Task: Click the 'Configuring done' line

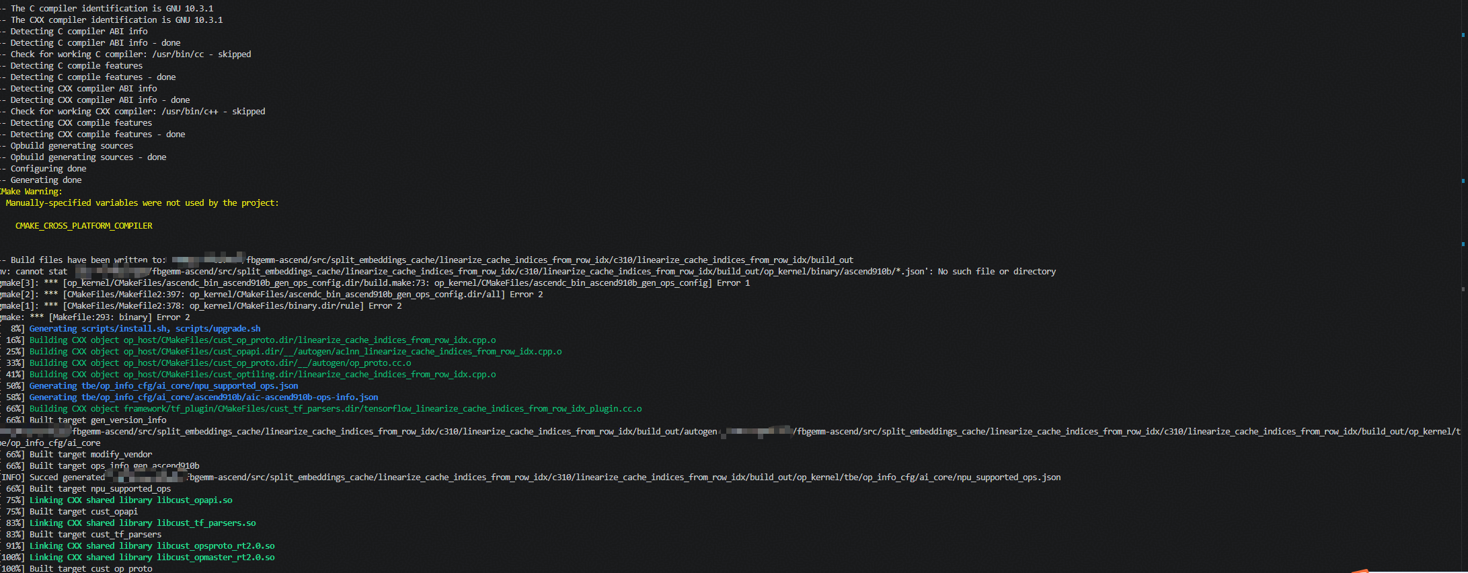Action: [44, 169]
